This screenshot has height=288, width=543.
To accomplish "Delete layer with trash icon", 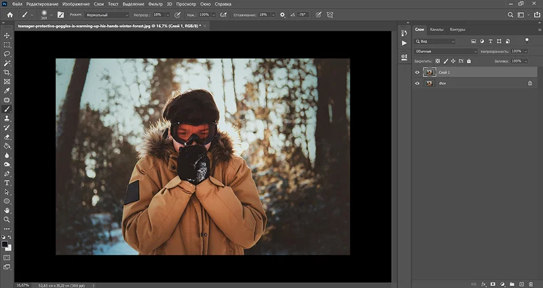I will 531,284.
